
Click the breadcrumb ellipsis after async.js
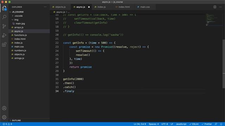69,12
